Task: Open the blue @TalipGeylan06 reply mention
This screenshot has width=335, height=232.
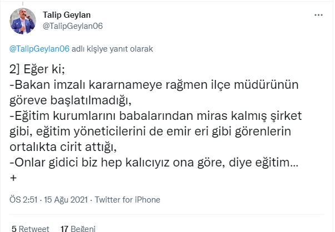Action: (39, 49)
